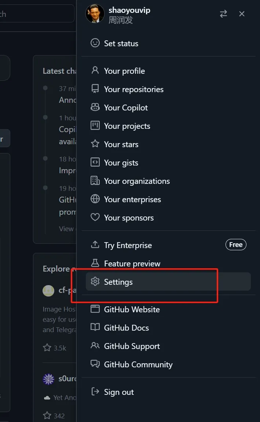Click the heart icon for Your sponsors
Viewport: 260px width, 422px height.
[x=95, y=217]
